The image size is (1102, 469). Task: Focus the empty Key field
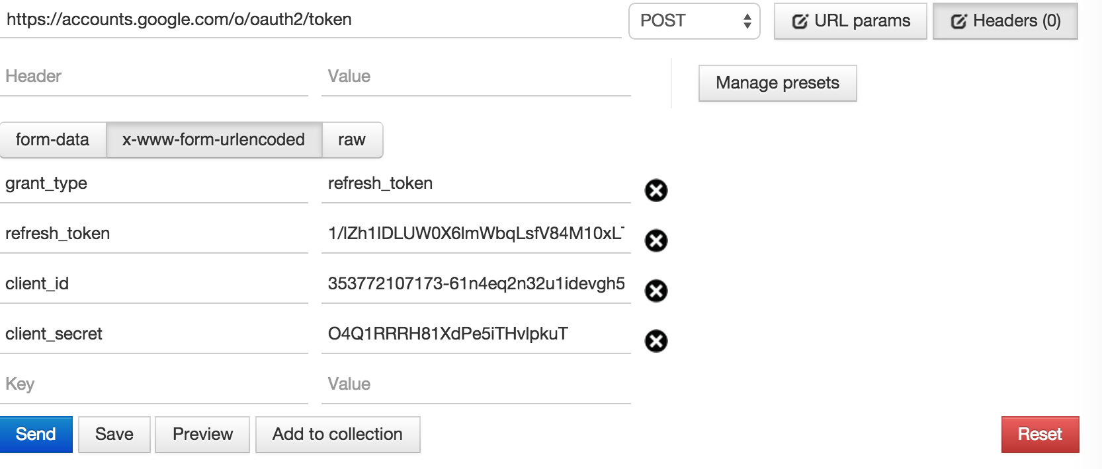click(x=153, y=384)
